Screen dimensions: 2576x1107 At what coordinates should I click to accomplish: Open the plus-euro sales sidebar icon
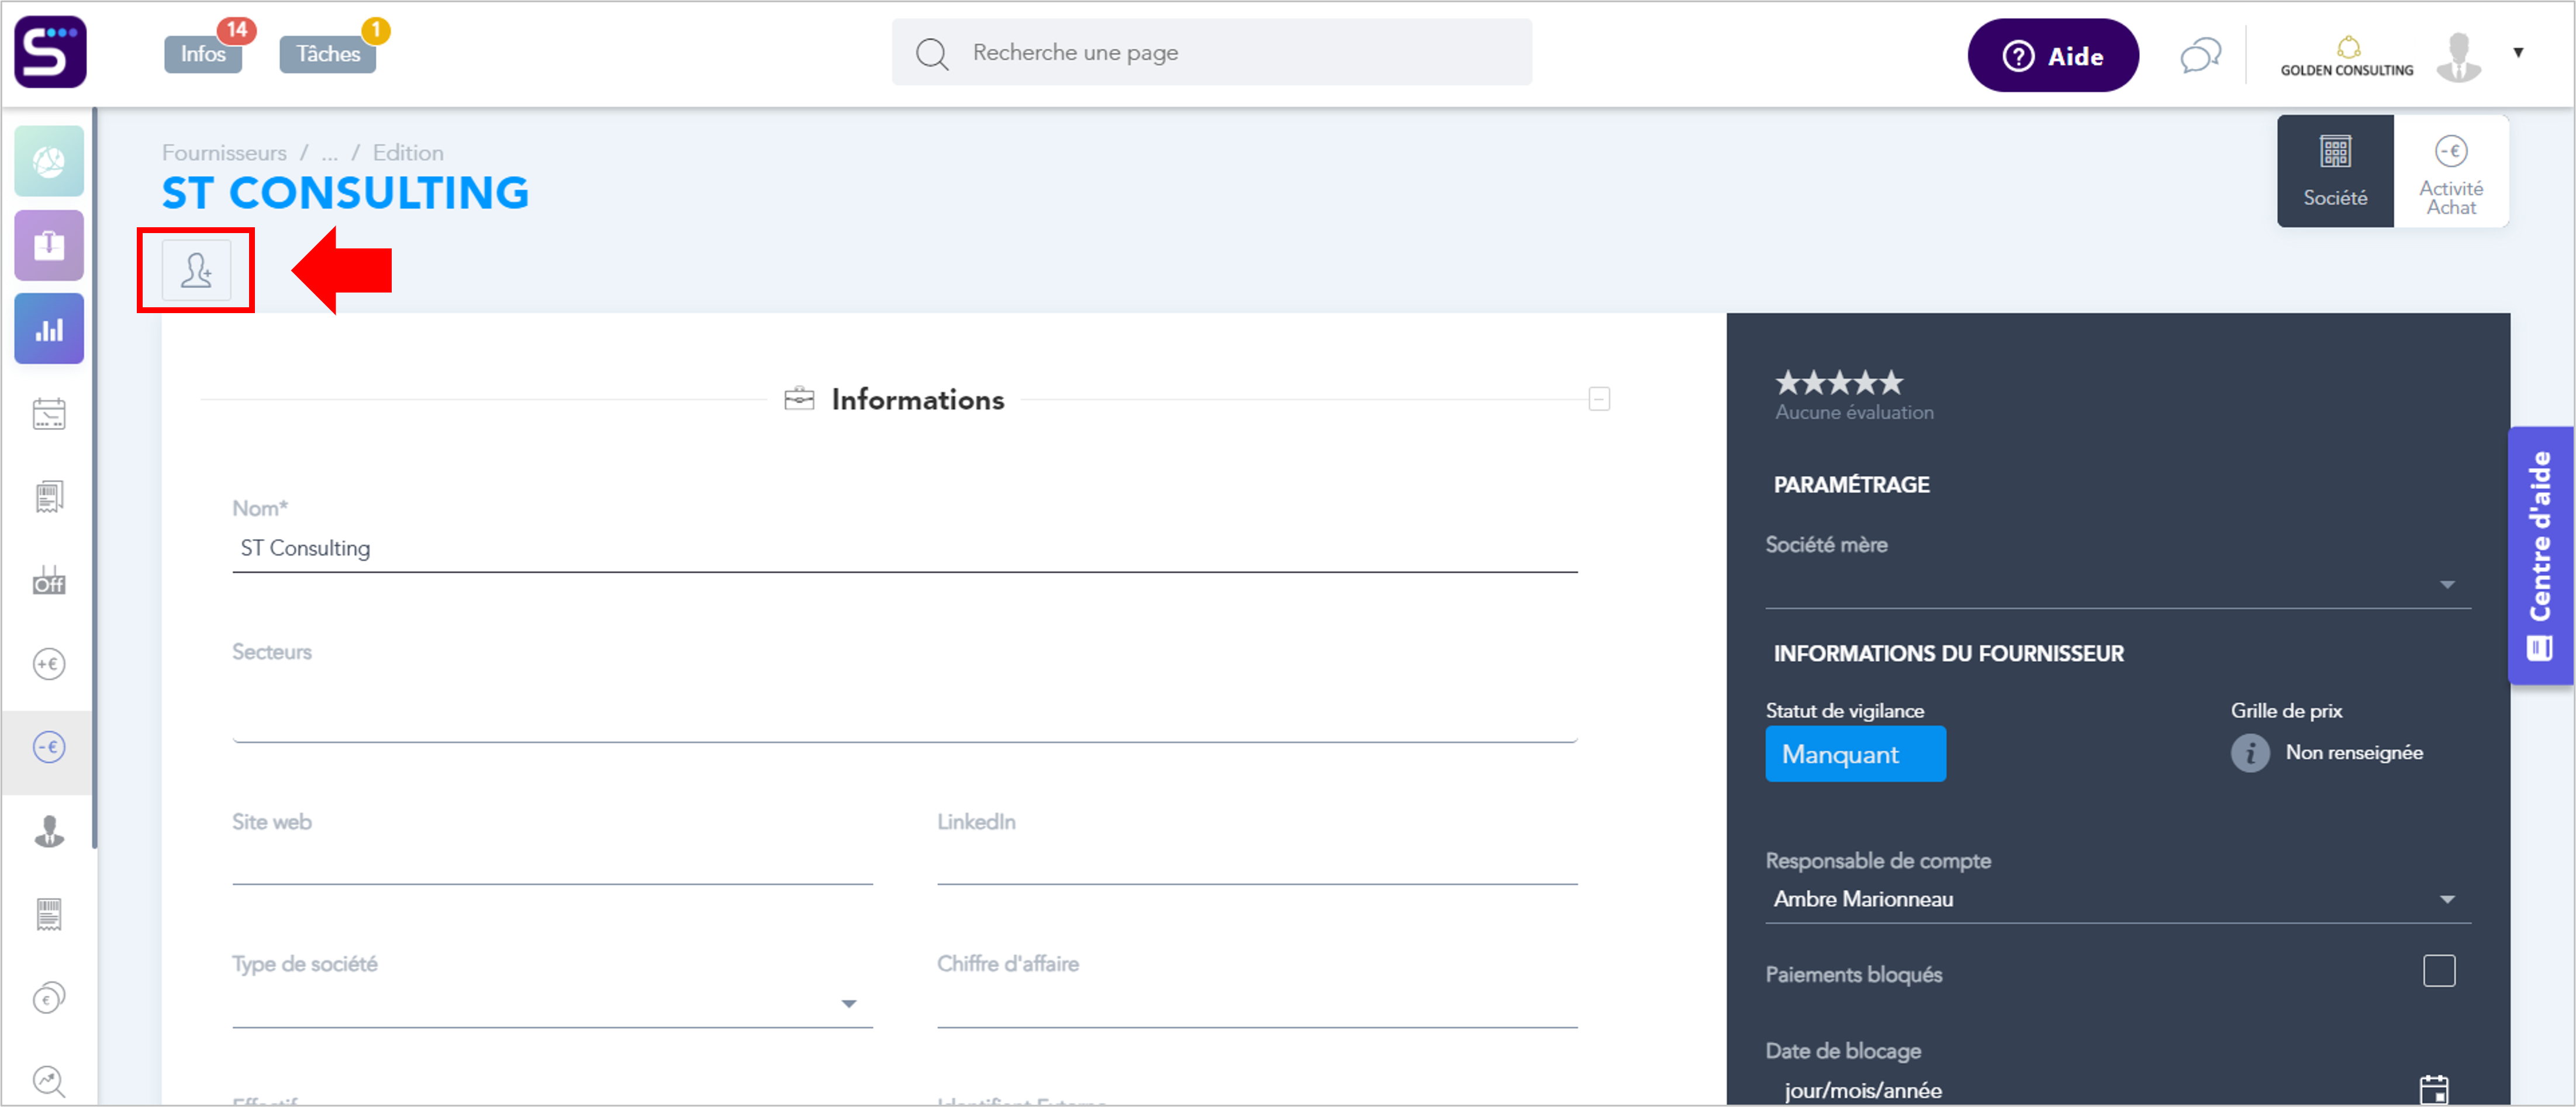49,664
